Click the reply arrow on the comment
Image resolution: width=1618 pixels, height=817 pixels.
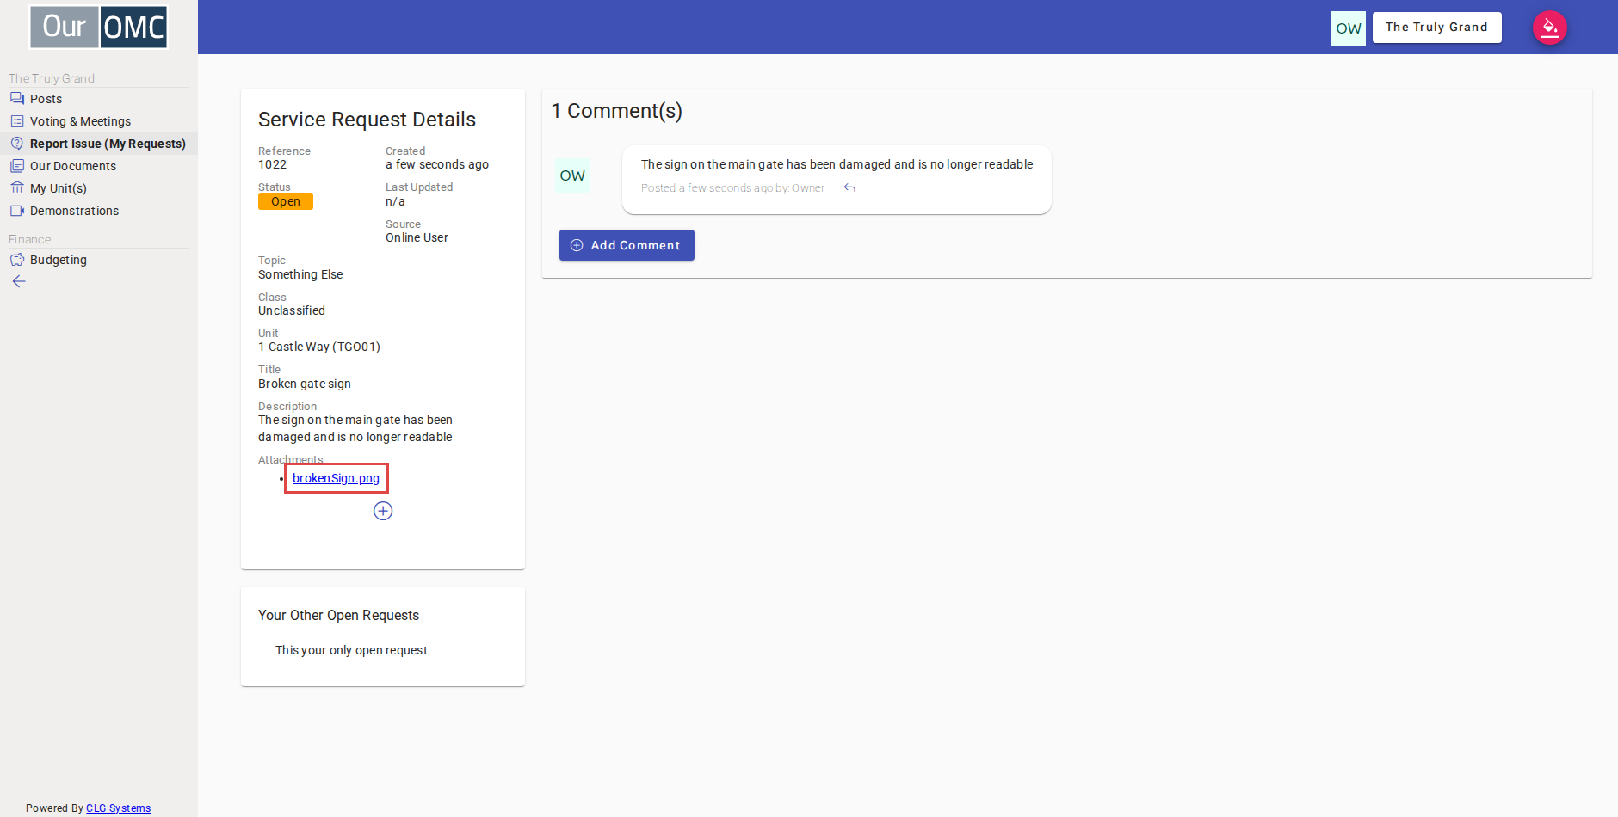point(849,188)
